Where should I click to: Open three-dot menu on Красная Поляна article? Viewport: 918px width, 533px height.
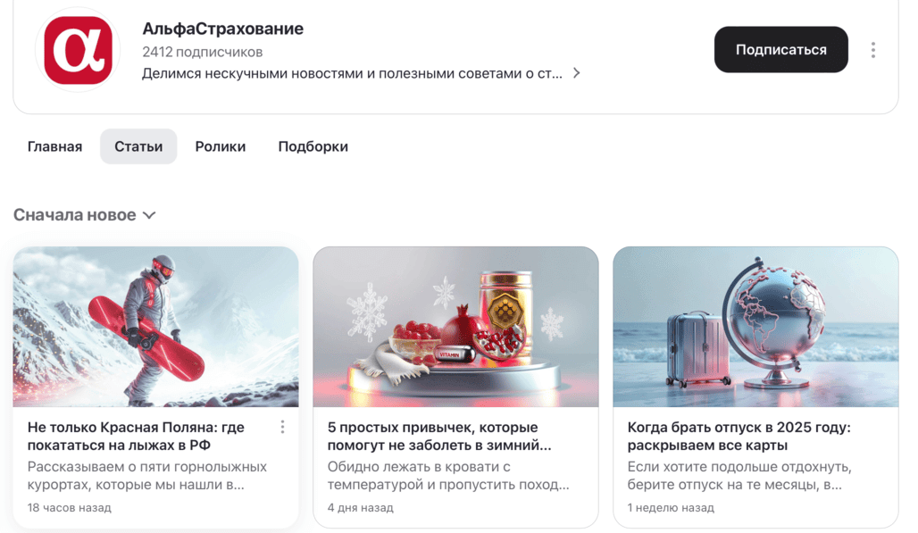click(x=282, y=427)
